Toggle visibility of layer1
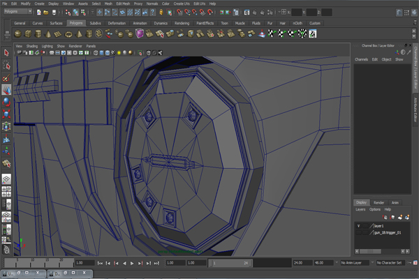The width and height of the screenshot is (419, 279). 359,226
